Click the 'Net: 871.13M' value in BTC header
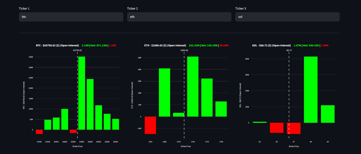 [99, 45]
